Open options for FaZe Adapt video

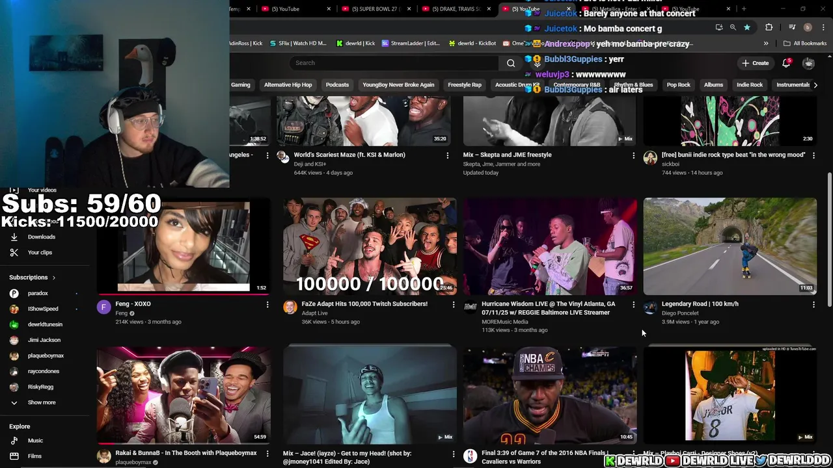(x=454, y=304)
